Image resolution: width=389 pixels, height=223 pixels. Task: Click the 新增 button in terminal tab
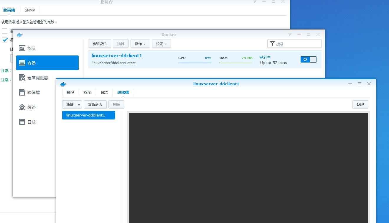[x=70, y=105]
